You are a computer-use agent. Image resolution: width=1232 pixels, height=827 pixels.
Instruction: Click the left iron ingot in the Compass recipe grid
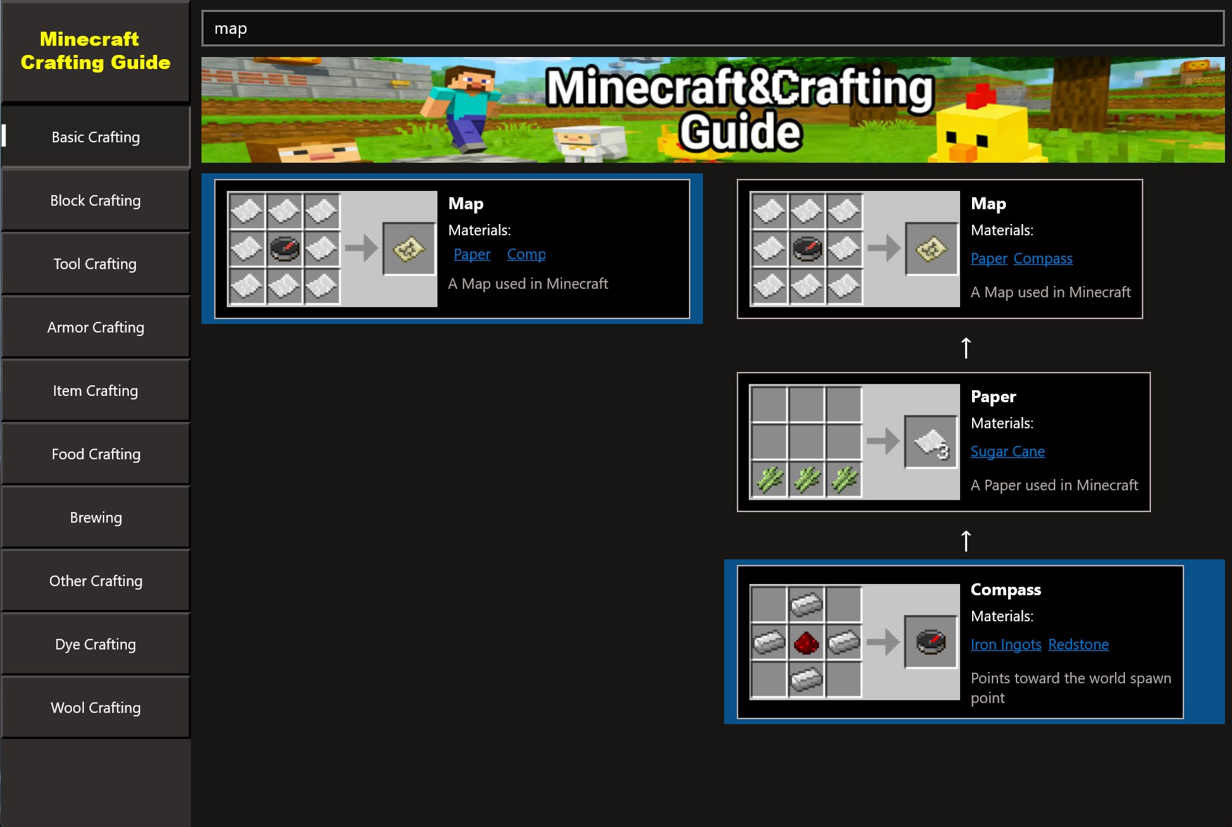pyautogui.click(x=769, y=642)
